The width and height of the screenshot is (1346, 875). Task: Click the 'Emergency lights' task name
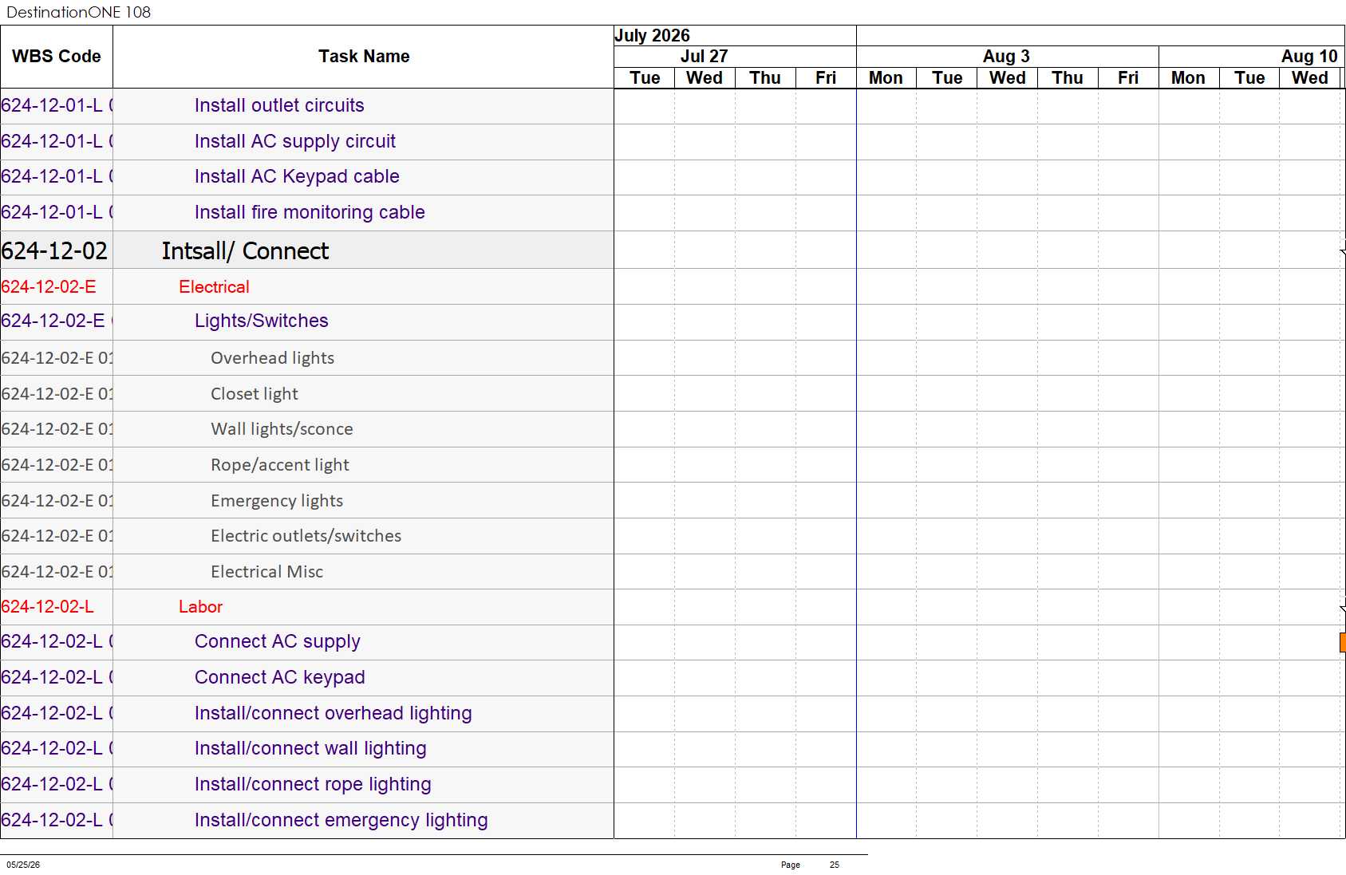(277, 501)
